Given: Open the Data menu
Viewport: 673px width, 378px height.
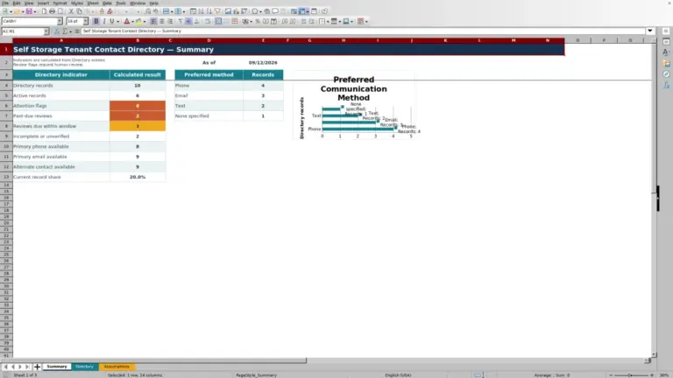Looking at the screenshot, I should point(107,3).
